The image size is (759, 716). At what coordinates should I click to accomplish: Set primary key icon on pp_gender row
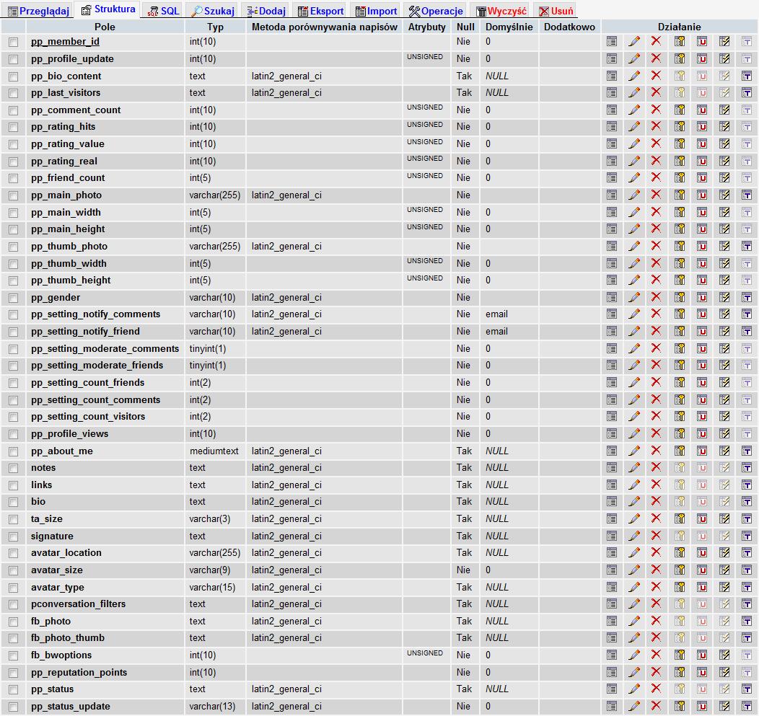(x=680, y=297)
